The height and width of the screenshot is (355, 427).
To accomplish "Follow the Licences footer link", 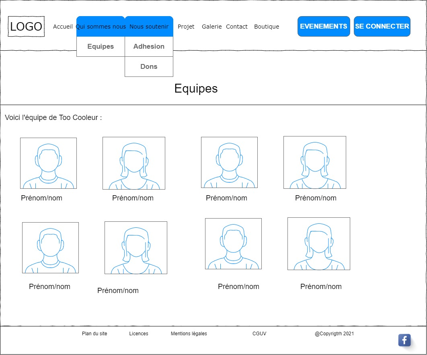I will coord(139,334).
